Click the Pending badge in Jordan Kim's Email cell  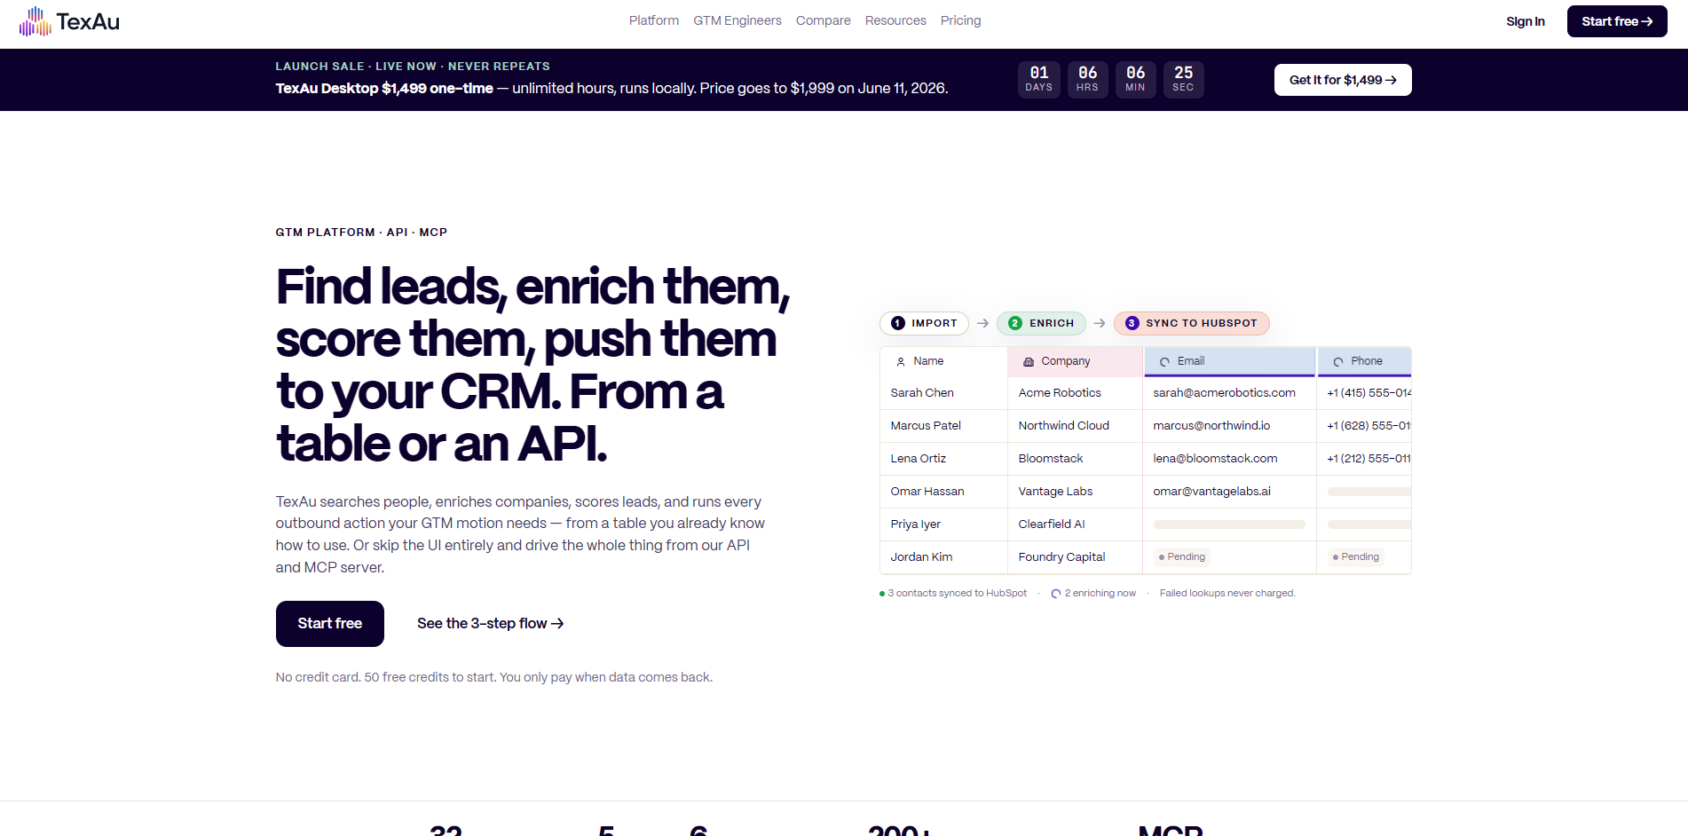(x=1182, y=557)
